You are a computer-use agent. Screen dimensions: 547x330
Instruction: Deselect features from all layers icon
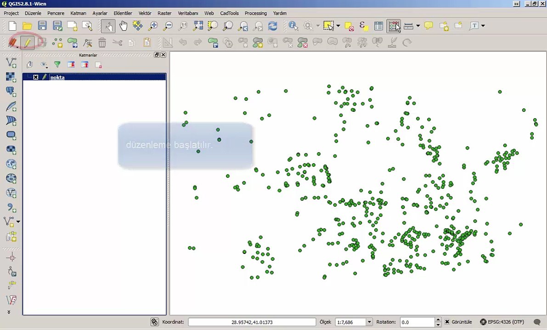(349, 26)
